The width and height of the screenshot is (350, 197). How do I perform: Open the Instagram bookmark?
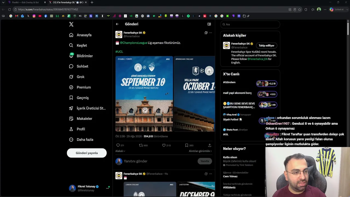(x=34, y=16)
